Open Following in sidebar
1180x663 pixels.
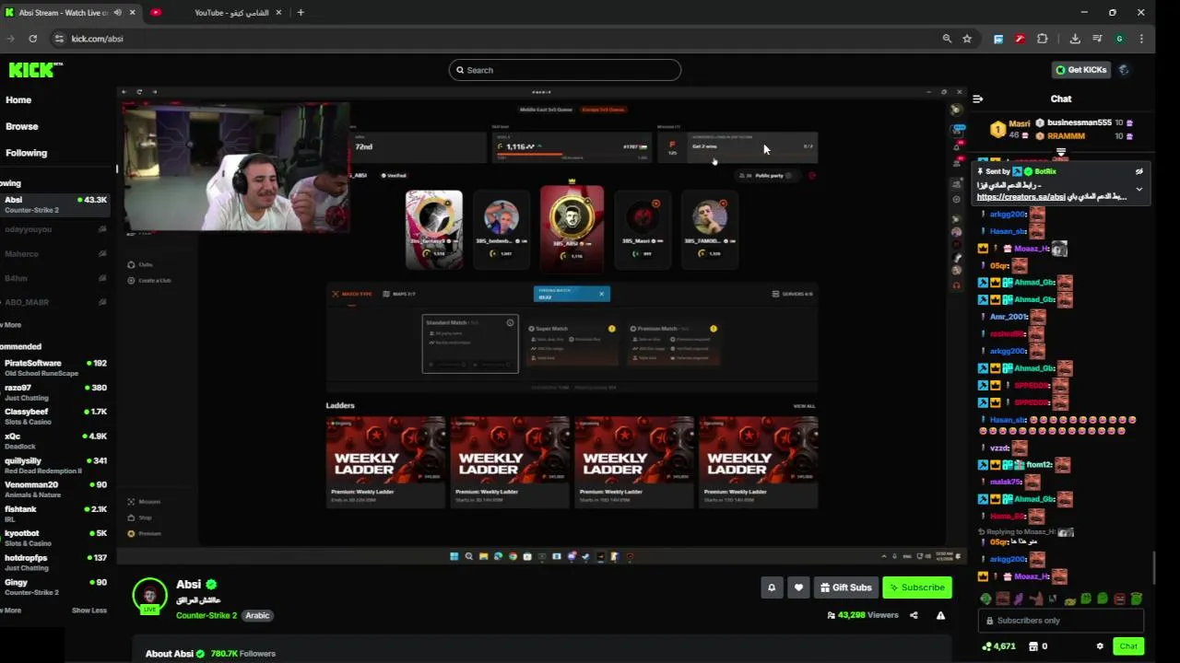click(x=26, y=153)
